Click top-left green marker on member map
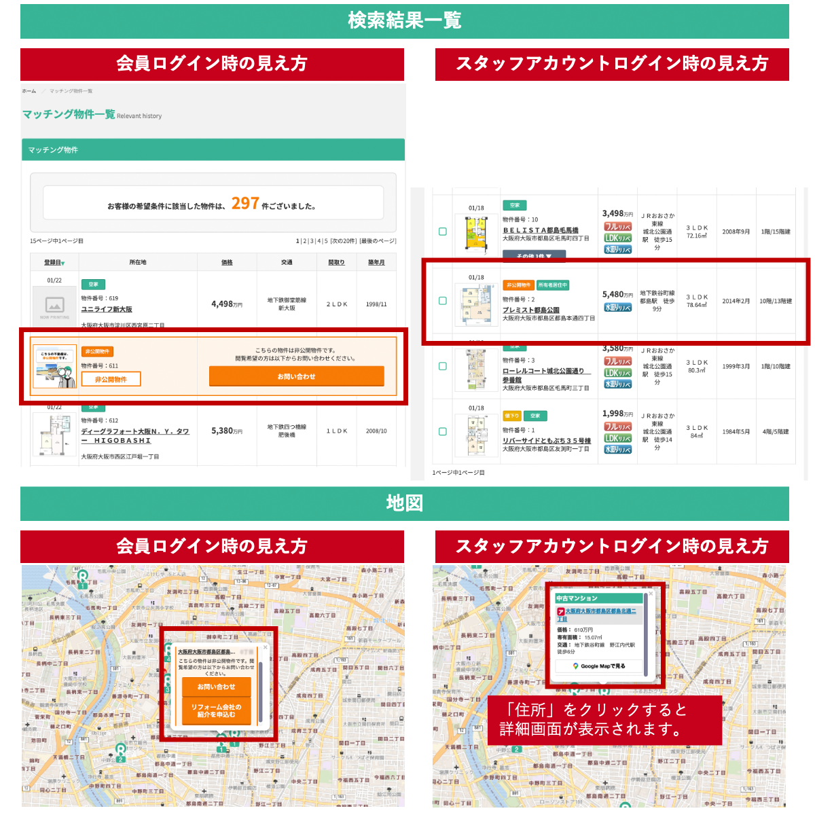This screenshot has width=815, height=815. (83, 579)
